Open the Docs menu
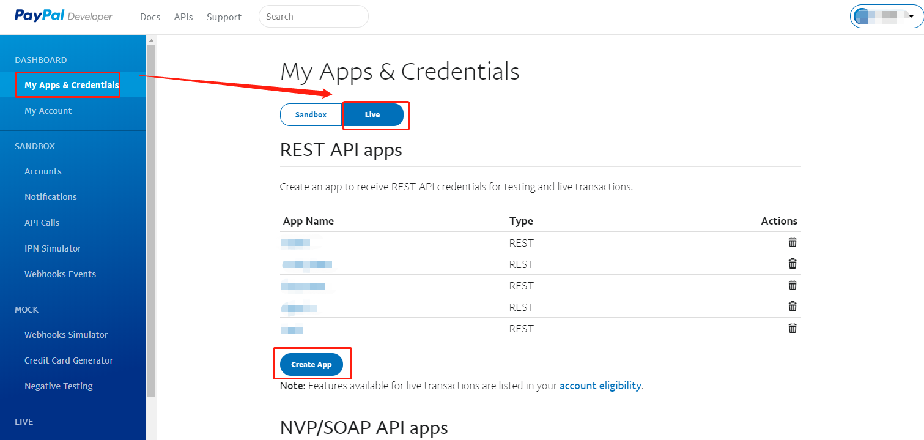Viewport: 924px width, 440px height. coord(150,17)
